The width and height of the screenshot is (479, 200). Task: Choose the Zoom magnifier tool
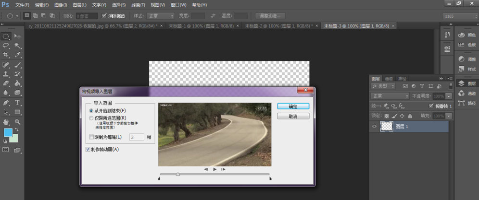17,122
